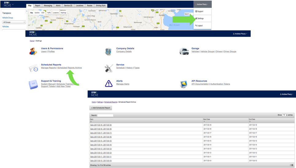
Task: Go to previous page of archive entries
Action: pos(291,165)
